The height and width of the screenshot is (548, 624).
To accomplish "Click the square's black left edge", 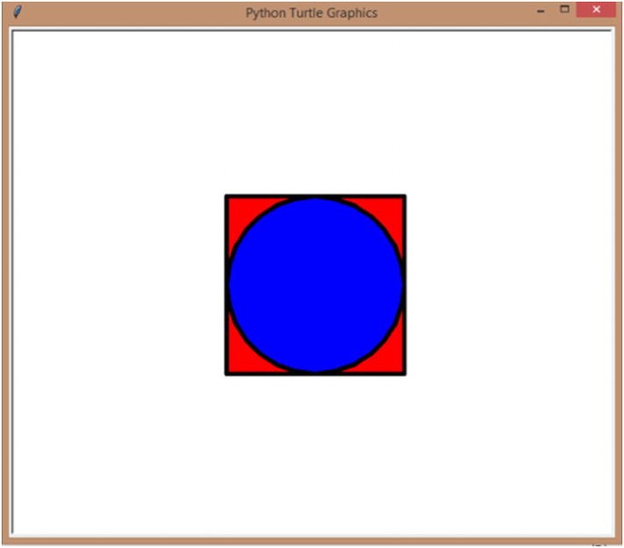I will coord(227,285).
